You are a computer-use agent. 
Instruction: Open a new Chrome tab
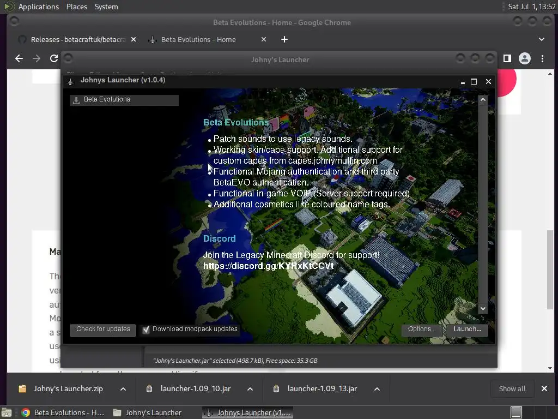click(284, 39)
